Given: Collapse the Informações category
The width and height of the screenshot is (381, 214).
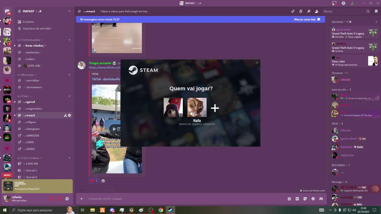Looking at the screenshot, I should click(30, 40).
